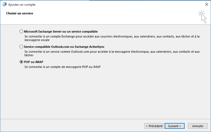
Task: Choose the Outlook.com or Exchange ActiveSync radio button
Action: coord(21,47)
